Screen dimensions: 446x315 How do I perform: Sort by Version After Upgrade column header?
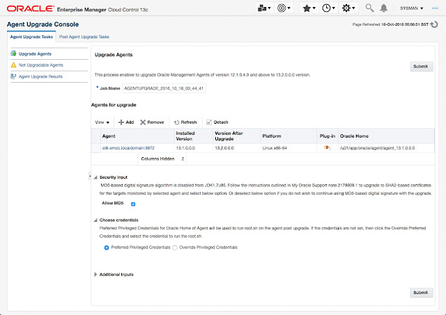point(236,136)
